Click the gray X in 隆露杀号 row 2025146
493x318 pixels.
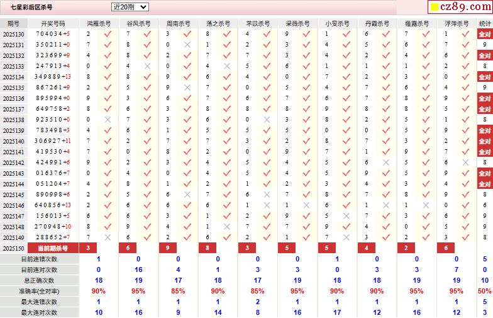coord(426,205)
